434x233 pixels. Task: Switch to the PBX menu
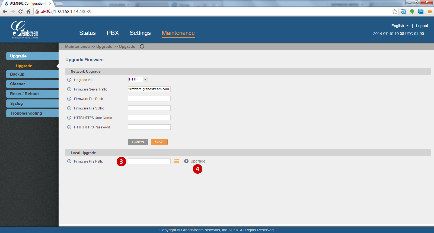(x=113, y=33)
